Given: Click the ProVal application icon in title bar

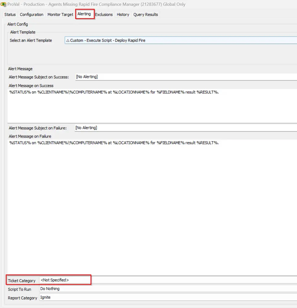Looking at the screenshot, I should click(x=3, y=4).
